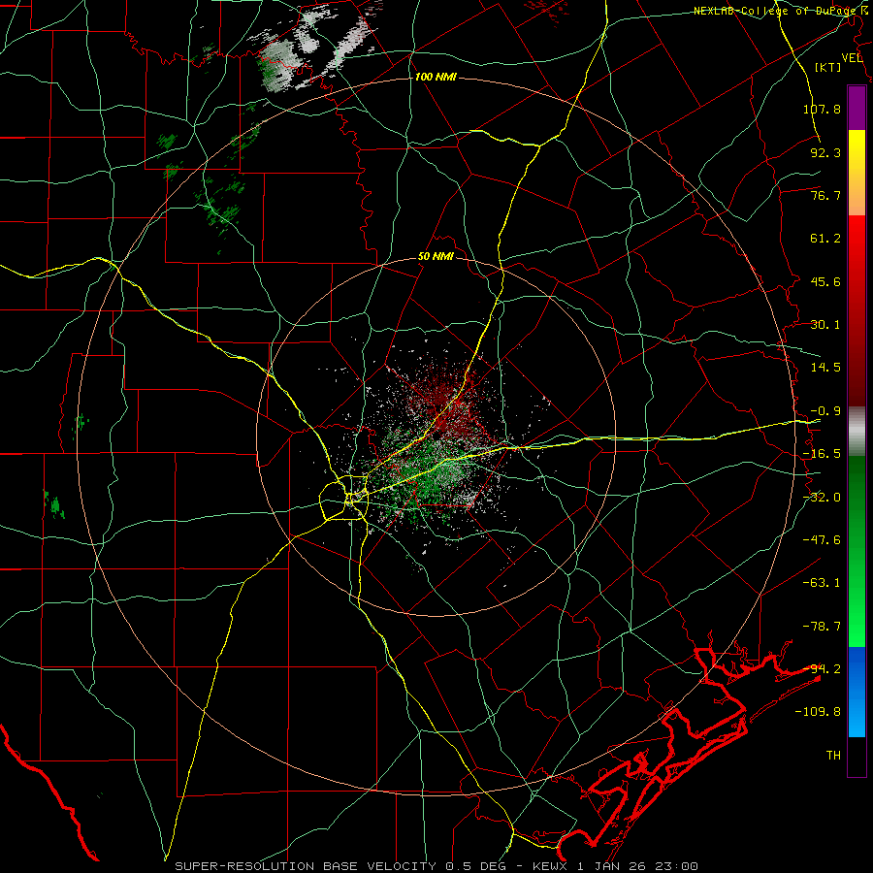Select the -47.6 legend value
The height and width of the screenshot is (873, 873).
pos(822,540)
